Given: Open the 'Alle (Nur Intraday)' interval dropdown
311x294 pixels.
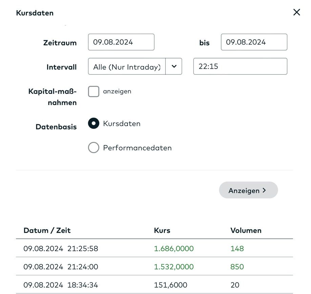Looking at the screenshot, I should tap(127, 67).
